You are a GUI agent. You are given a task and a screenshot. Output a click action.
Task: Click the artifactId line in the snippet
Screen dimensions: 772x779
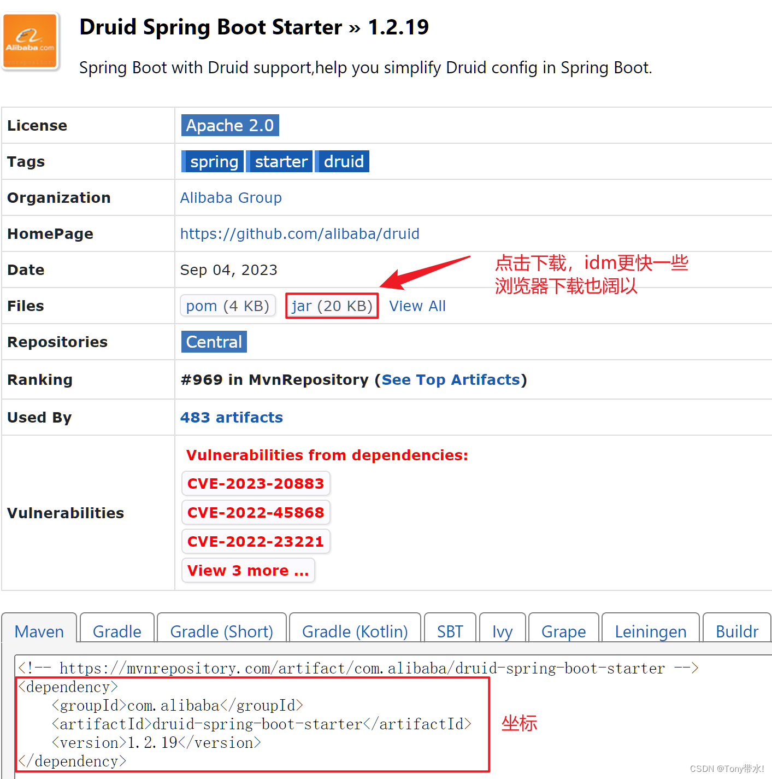262,724
